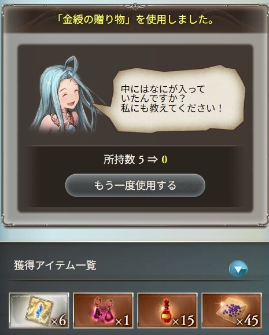Select the red potion bottle item icon
The height and width of the screenshot is (335, 269).
tap(167, 311)
